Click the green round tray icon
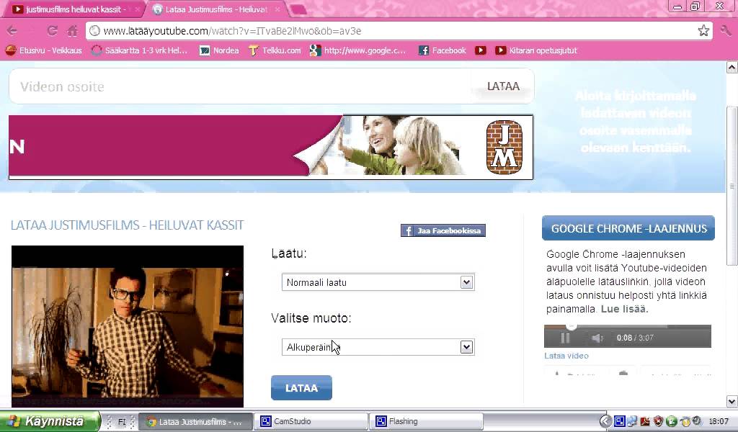This screenshot has width=738, height=432. [x=672, y=422]
